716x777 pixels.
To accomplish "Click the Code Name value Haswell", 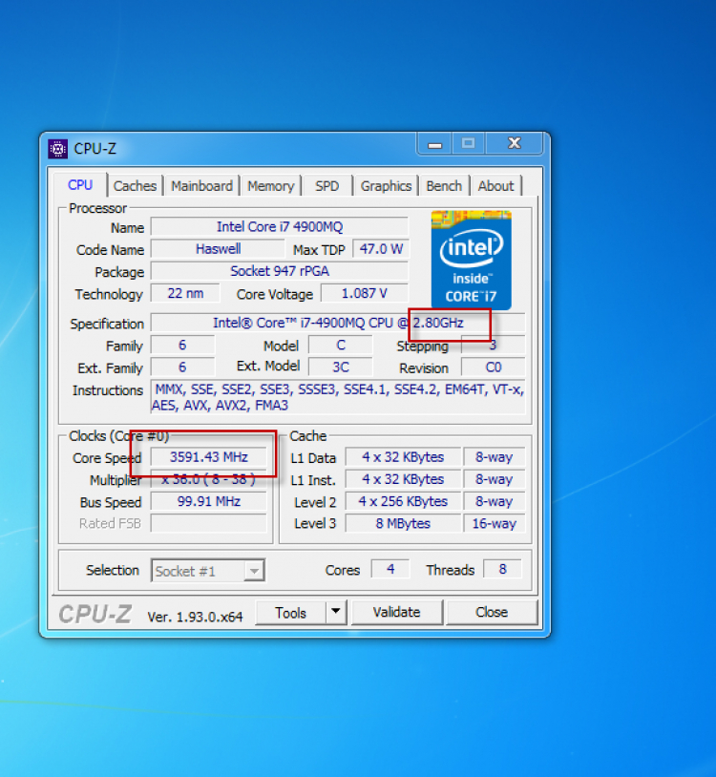I will tap(218, 249).
